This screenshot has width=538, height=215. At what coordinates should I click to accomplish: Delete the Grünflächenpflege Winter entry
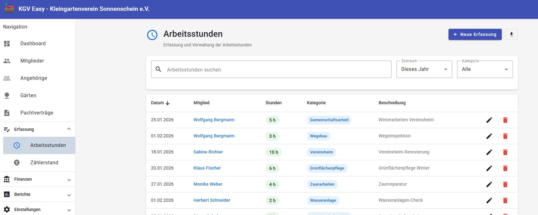[505, 168]
